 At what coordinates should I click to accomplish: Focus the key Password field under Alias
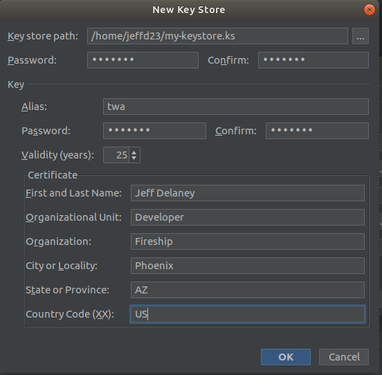point(154,131)
